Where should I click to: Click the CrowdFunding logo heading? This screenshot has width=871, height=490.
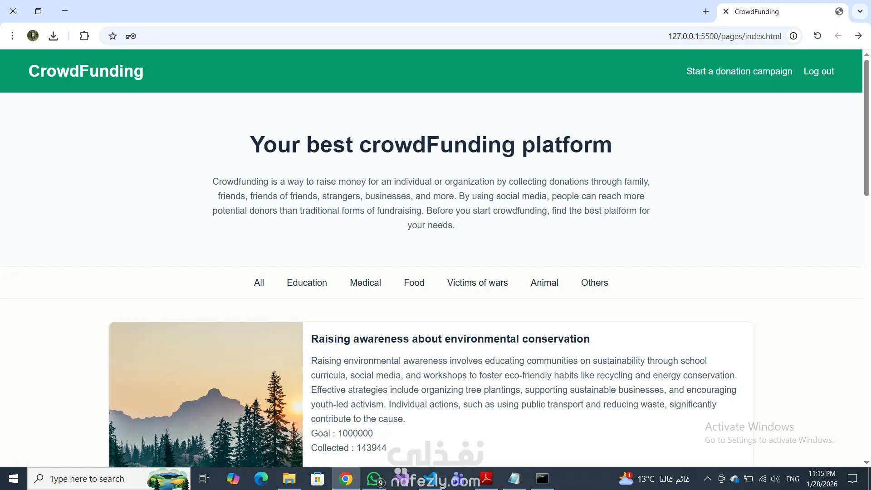[x=86, y=71]
